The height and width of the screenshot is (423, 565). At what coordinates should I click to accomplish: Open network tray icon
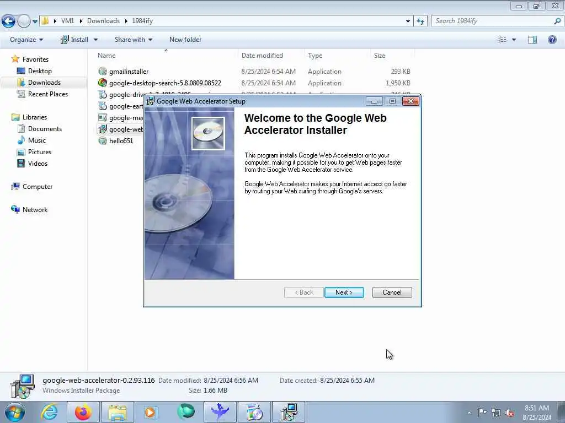[496, 413]
